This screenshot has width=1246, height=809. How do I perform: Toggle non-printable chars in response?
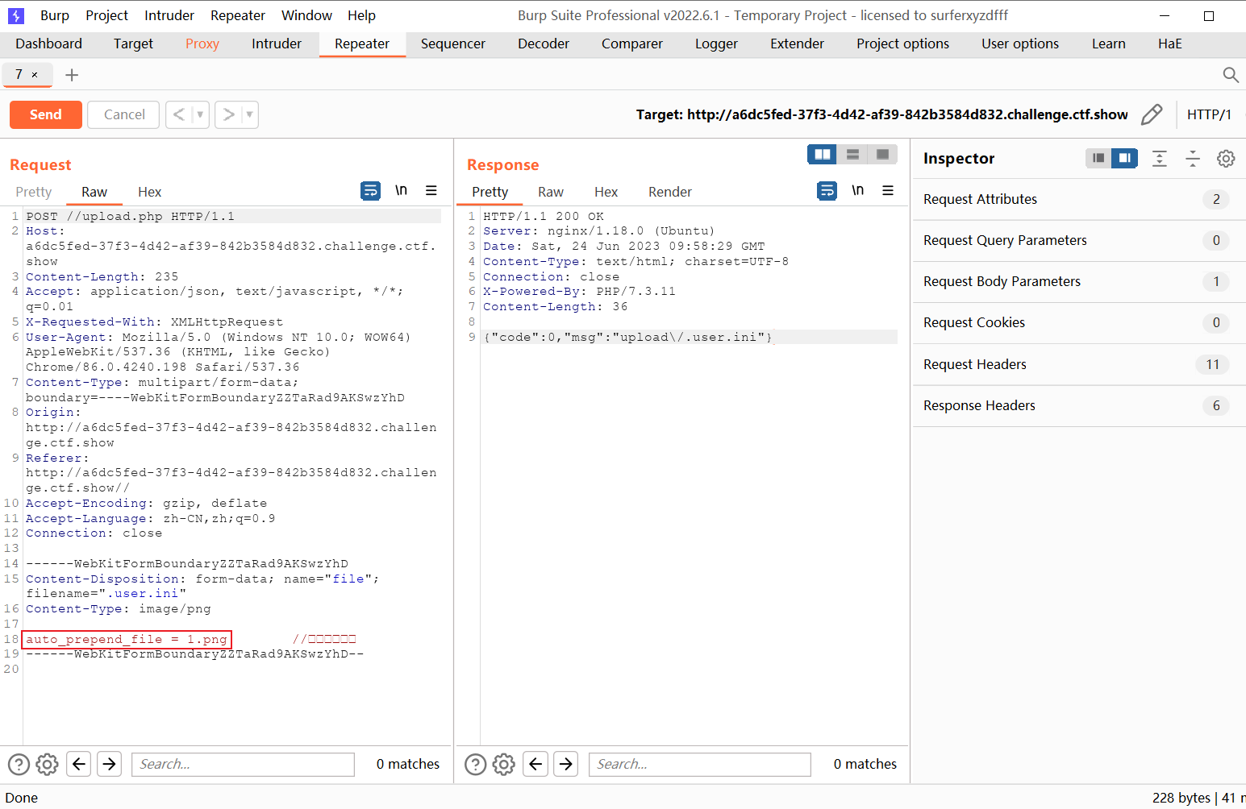857,190
